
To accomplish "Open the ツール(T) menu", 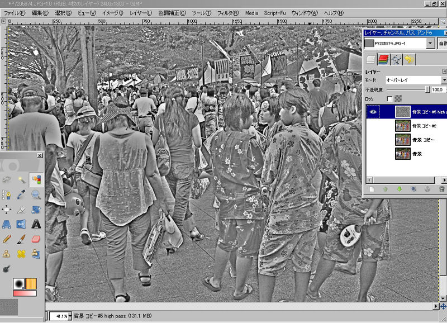I will [202, 13].
